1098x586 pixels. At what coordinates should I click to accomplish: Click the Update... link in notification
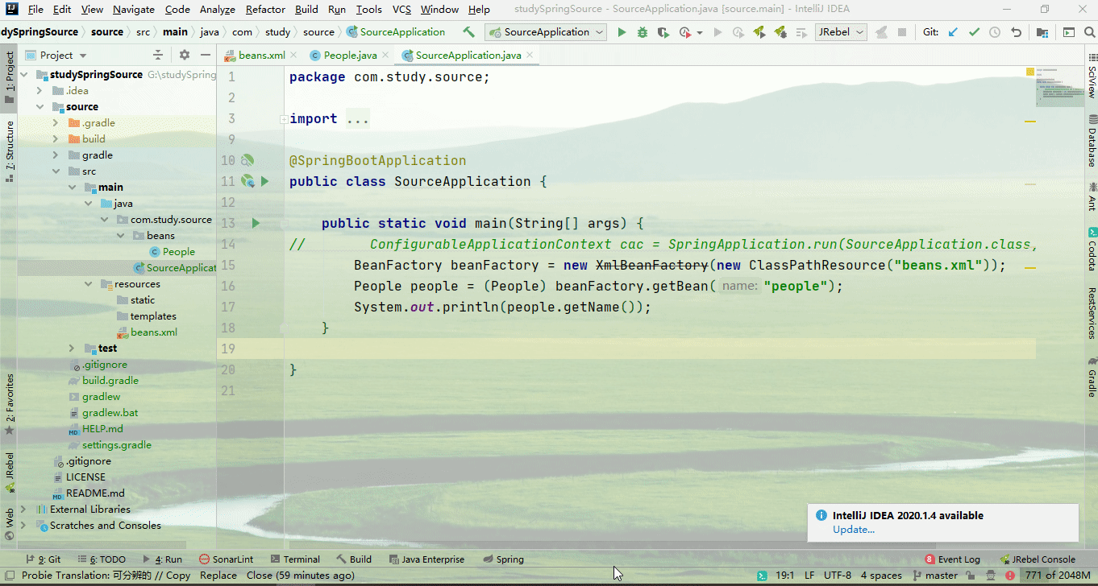(x=854, y=530)
